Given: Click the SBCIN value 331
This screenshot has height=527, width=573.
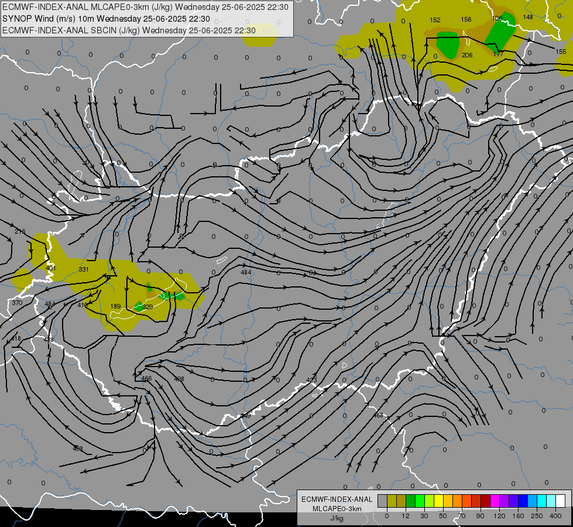Looking at the screenshot, I should click(x=84, y=269).
